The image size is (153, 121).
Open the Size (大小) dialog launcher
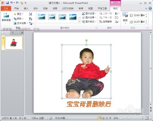(x=147, y=28)
